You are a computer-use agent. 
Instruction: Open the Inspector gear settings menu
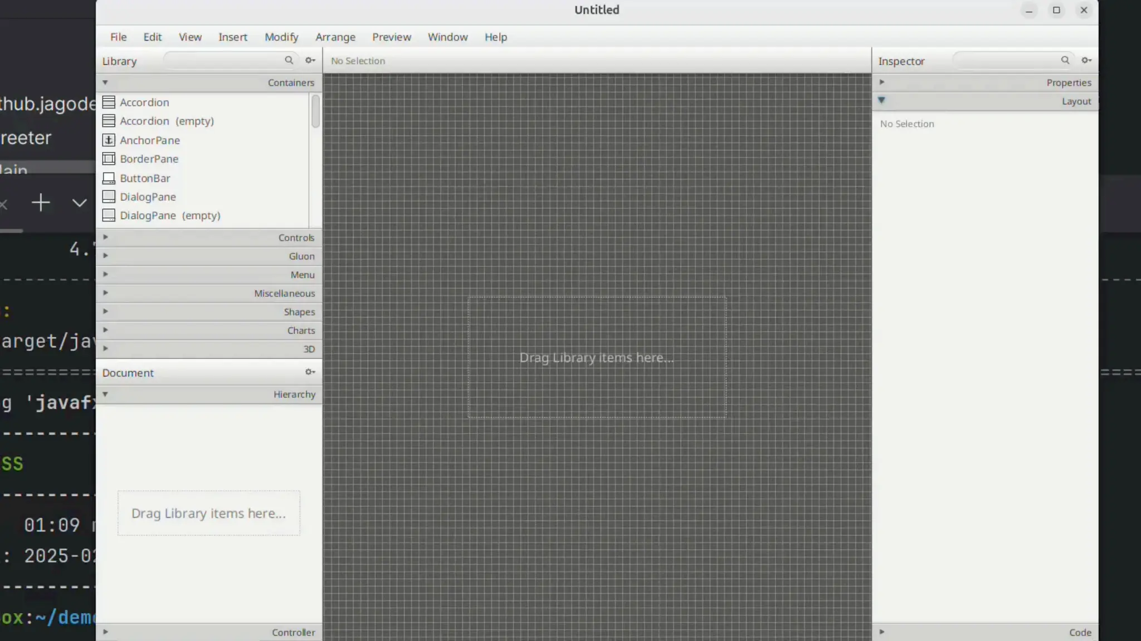coord(1086,60)
